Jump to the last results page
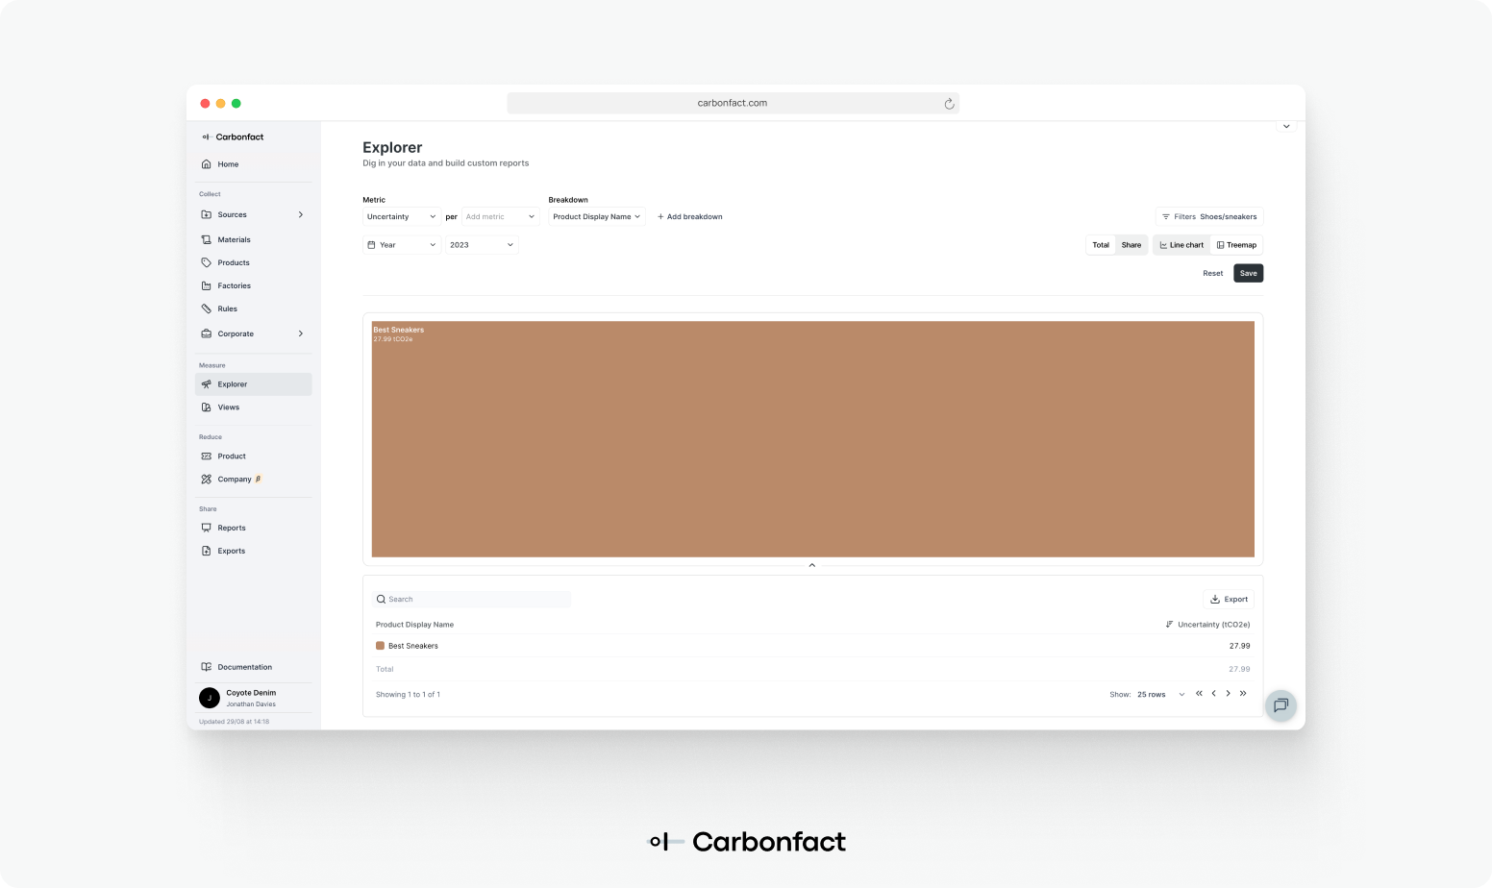This screenshot has width=1492, height=888. point(1243,694)
